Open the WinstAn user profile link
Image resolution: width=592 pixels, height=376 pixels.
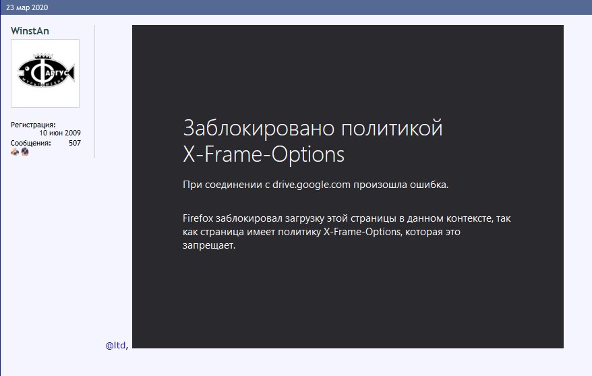click(x=30, y=31)
